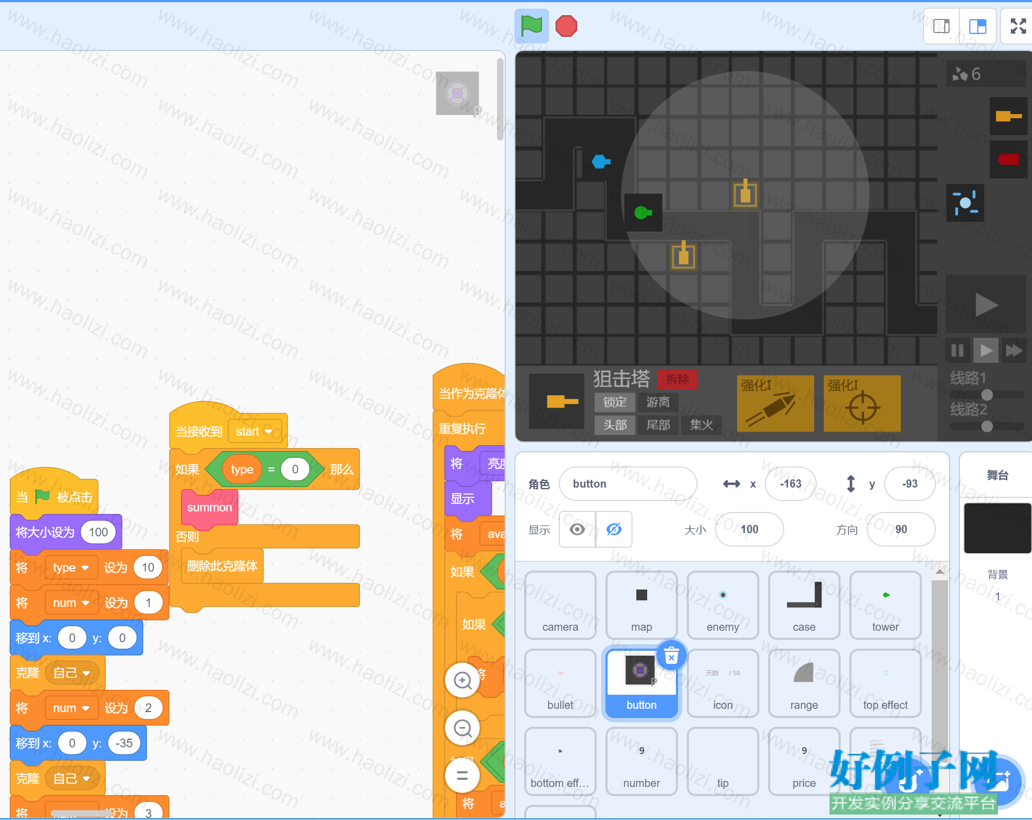Click the sprite name field button
1032x820 pixels.
(628, 484)
